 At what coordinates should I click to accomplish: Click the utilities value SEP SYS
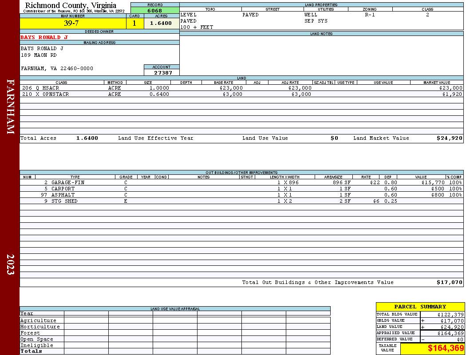316,21
